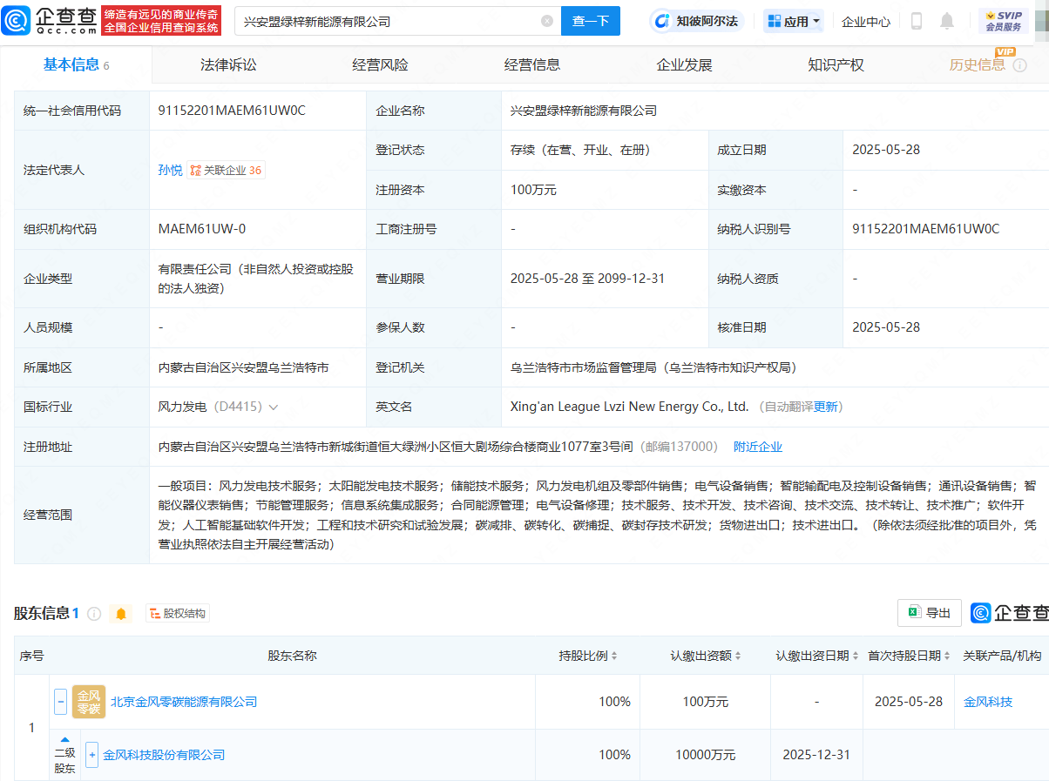Select the 企业名称 value 兴安盟绿梓新能源有限公司
Screen dimensions: 1049x781
(584, 111)
